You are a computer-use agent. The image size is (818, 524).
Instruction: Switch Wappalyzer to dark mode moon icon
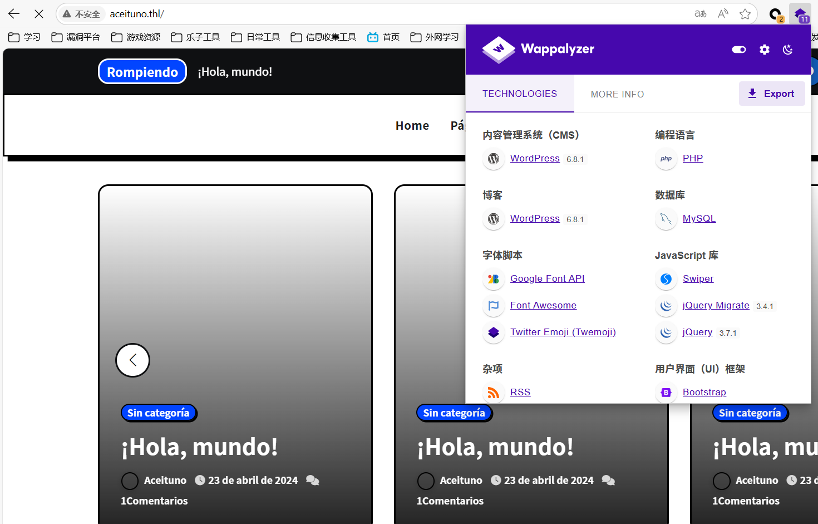[788, 50]
